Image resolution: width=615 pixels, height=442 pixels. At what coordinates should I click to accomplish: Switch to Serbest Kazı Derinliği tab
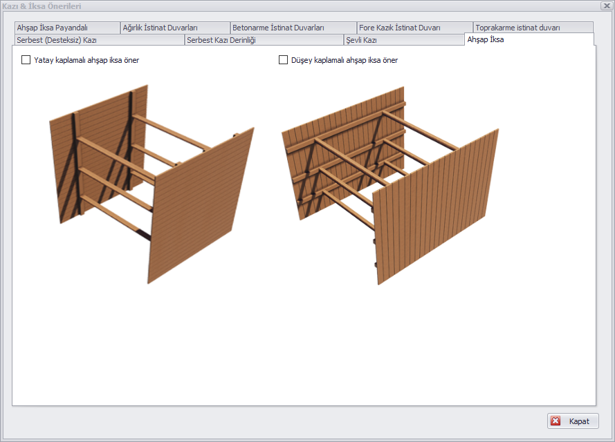pos(264,40)
